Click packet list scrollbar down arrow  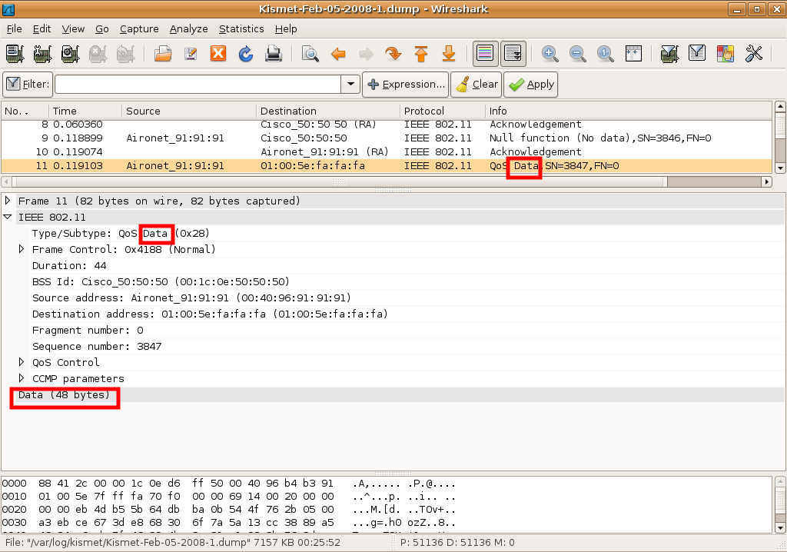[x=780, y=168]
